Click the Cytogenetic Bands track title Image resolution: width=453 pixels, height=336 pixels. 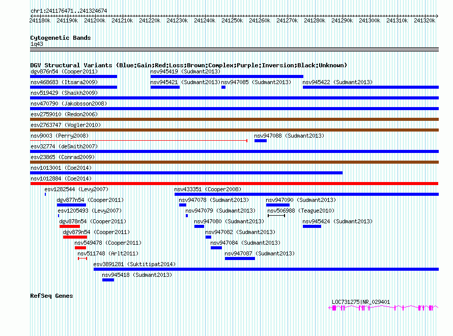click(61, 38)
